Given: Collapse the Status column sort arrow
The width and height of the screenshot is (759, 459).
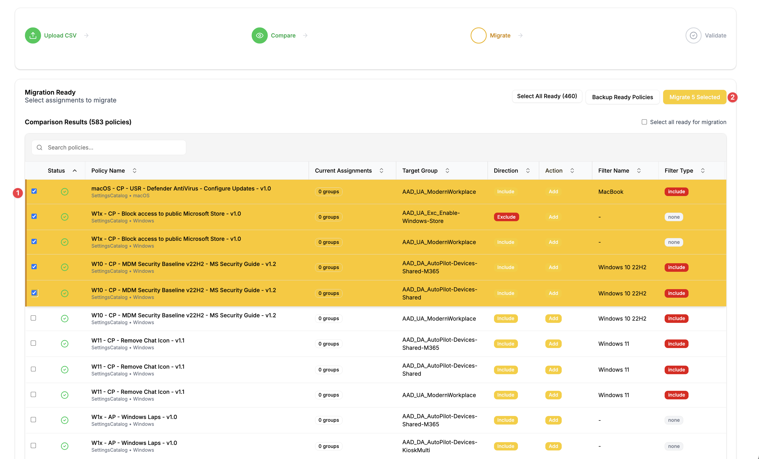Looking at the screenshot, I should pyautogui.click(x=75, y=170).
